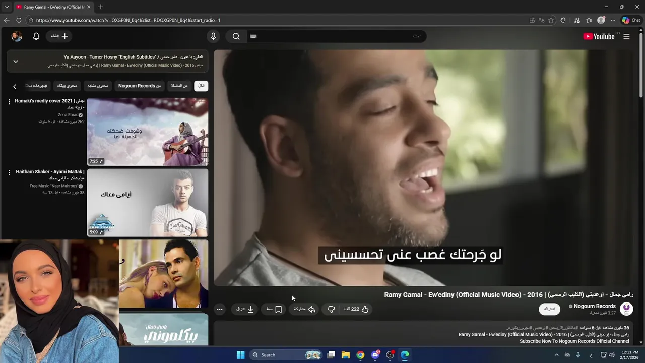The width and height of the screenshot is (645, 363).
Task: Open a new browser tab
Action: click(101, 7)
